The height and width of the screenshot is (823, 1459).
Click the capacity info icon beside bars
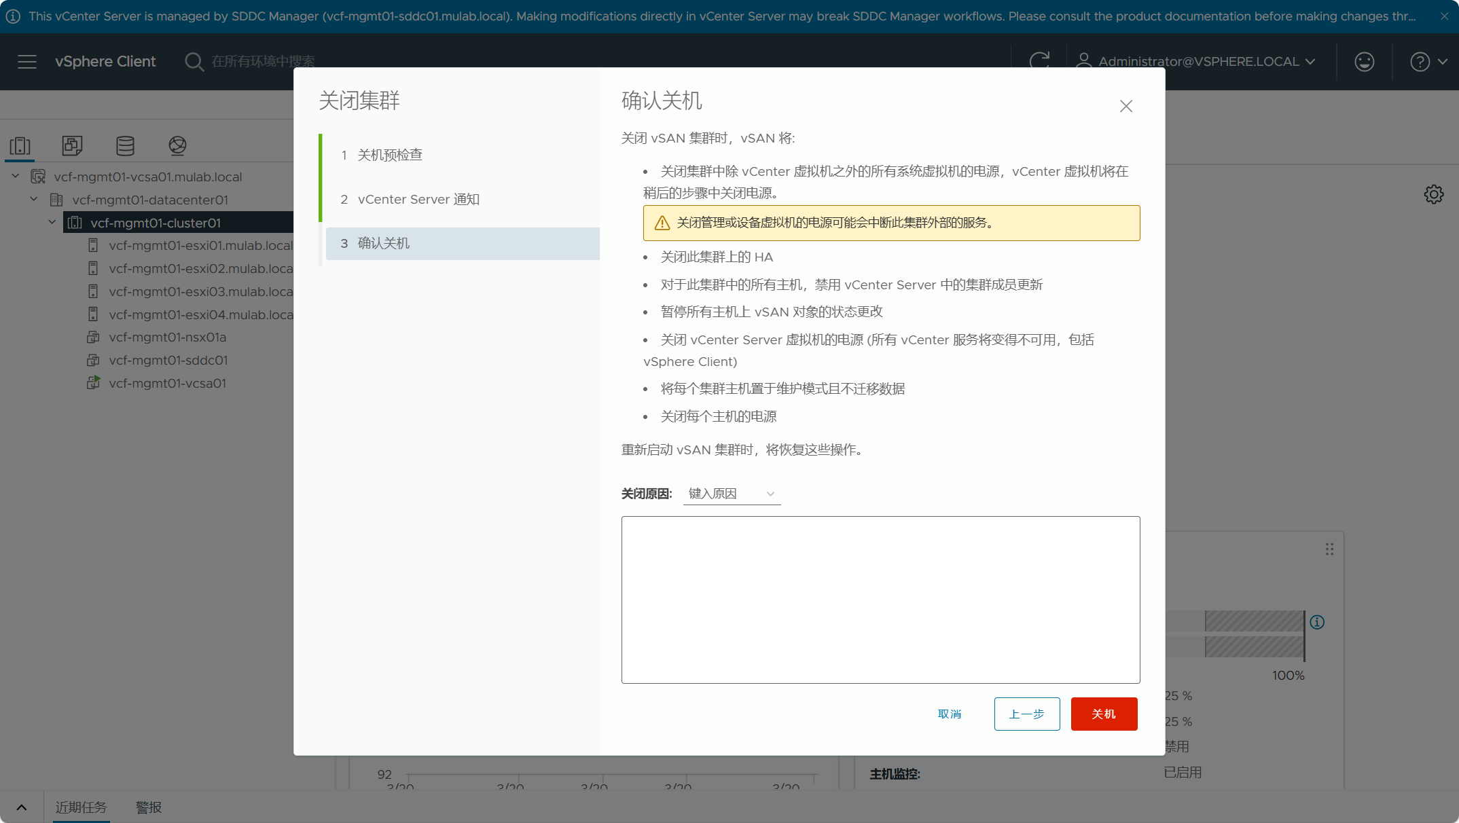coord(1317,622)
